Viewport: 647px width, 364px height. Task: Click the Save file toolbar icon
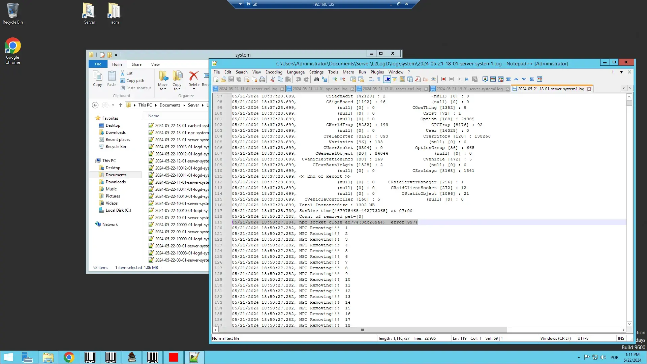point(231,79)
